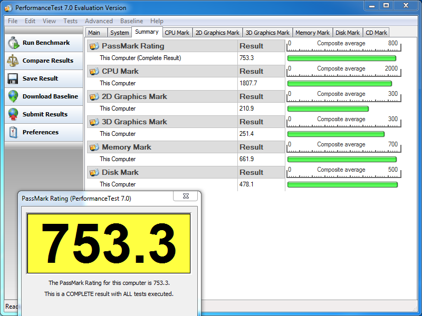
Task: Click the Memory Mark result value 661.9
Action: click(246, 159)
